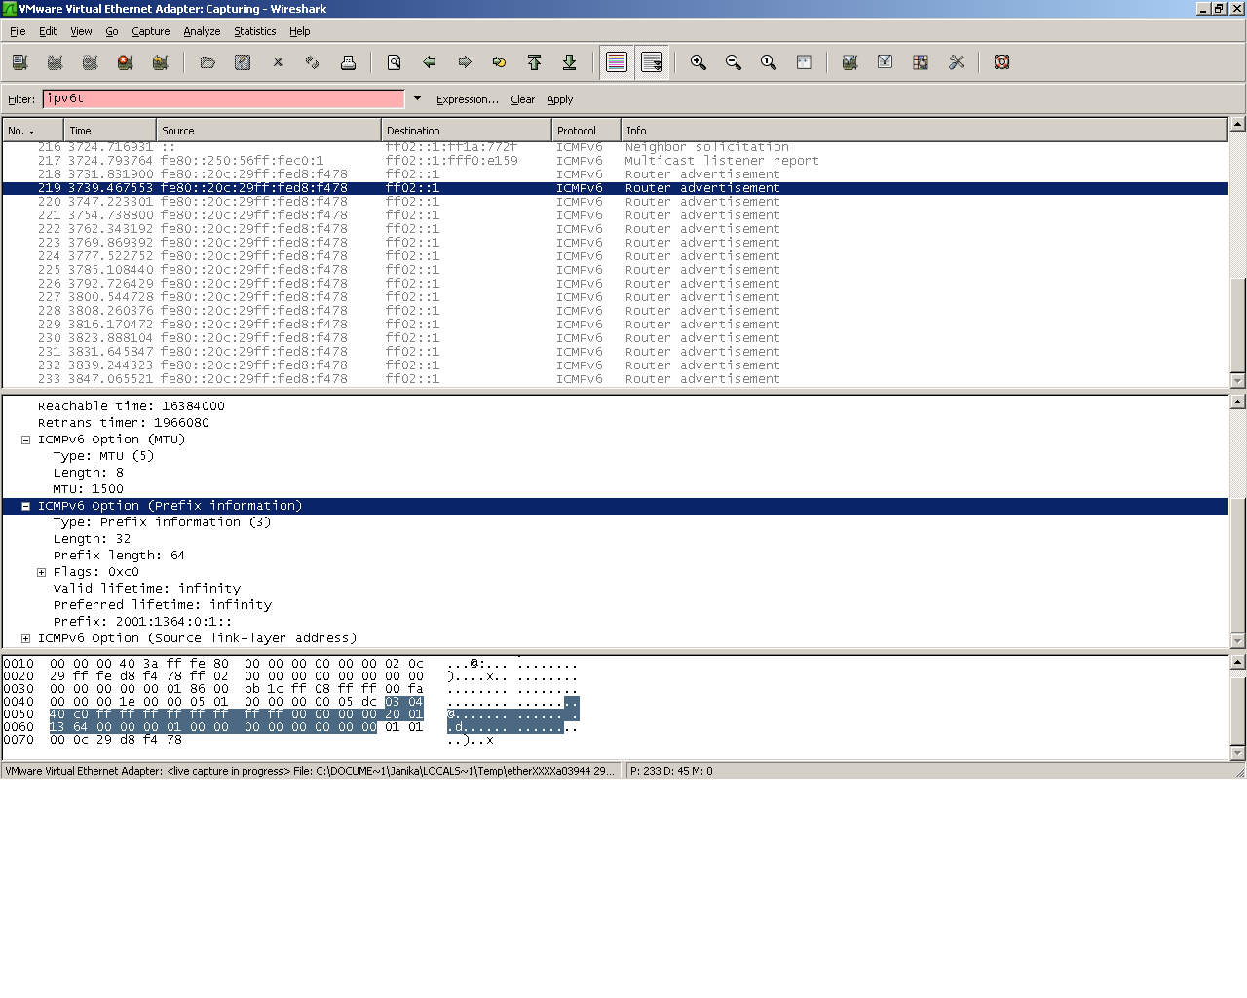Open the Analyze menu
Image resolution: width=1247 pixels, height=998 pixels.
point(202,31)
